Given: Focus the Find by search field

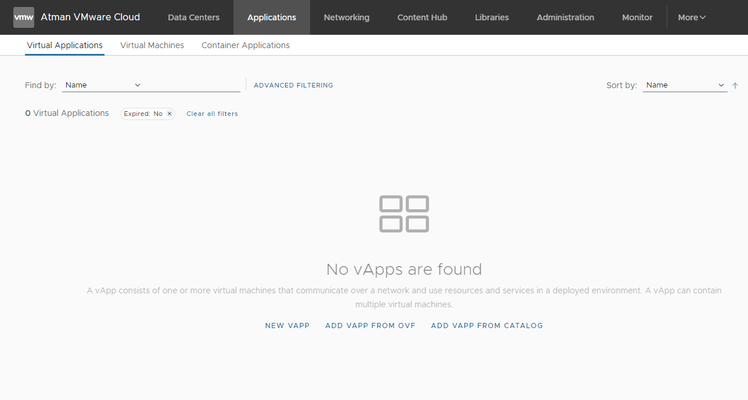Looking at the screenshot, I should click(x=192, y=85).
